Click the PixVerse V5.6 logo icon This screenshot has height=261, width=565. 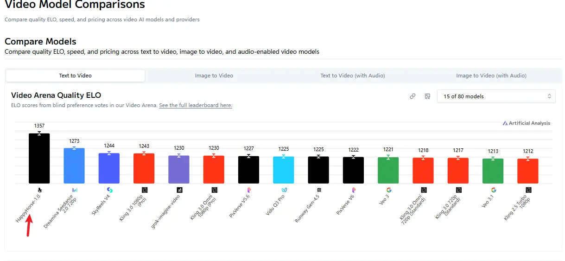pyautogui.click(x=249, y=190)
